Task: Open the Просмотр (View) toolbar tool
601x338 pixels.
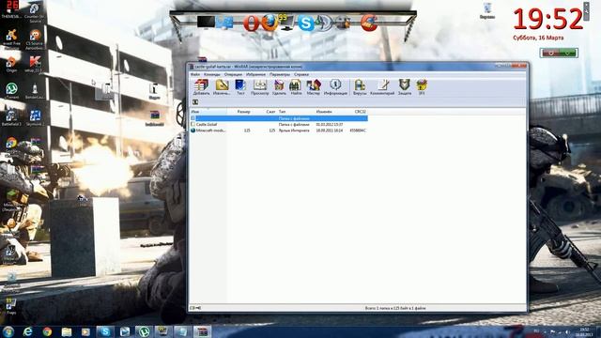Action: tap(259, 87)
